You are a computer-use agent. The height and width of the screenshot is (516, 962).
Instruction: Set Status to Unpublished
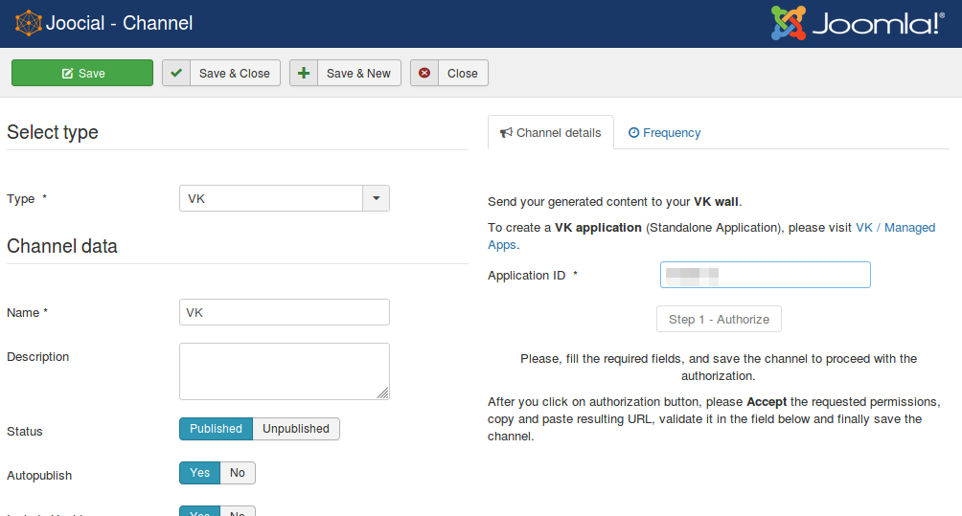click(296, 429)
